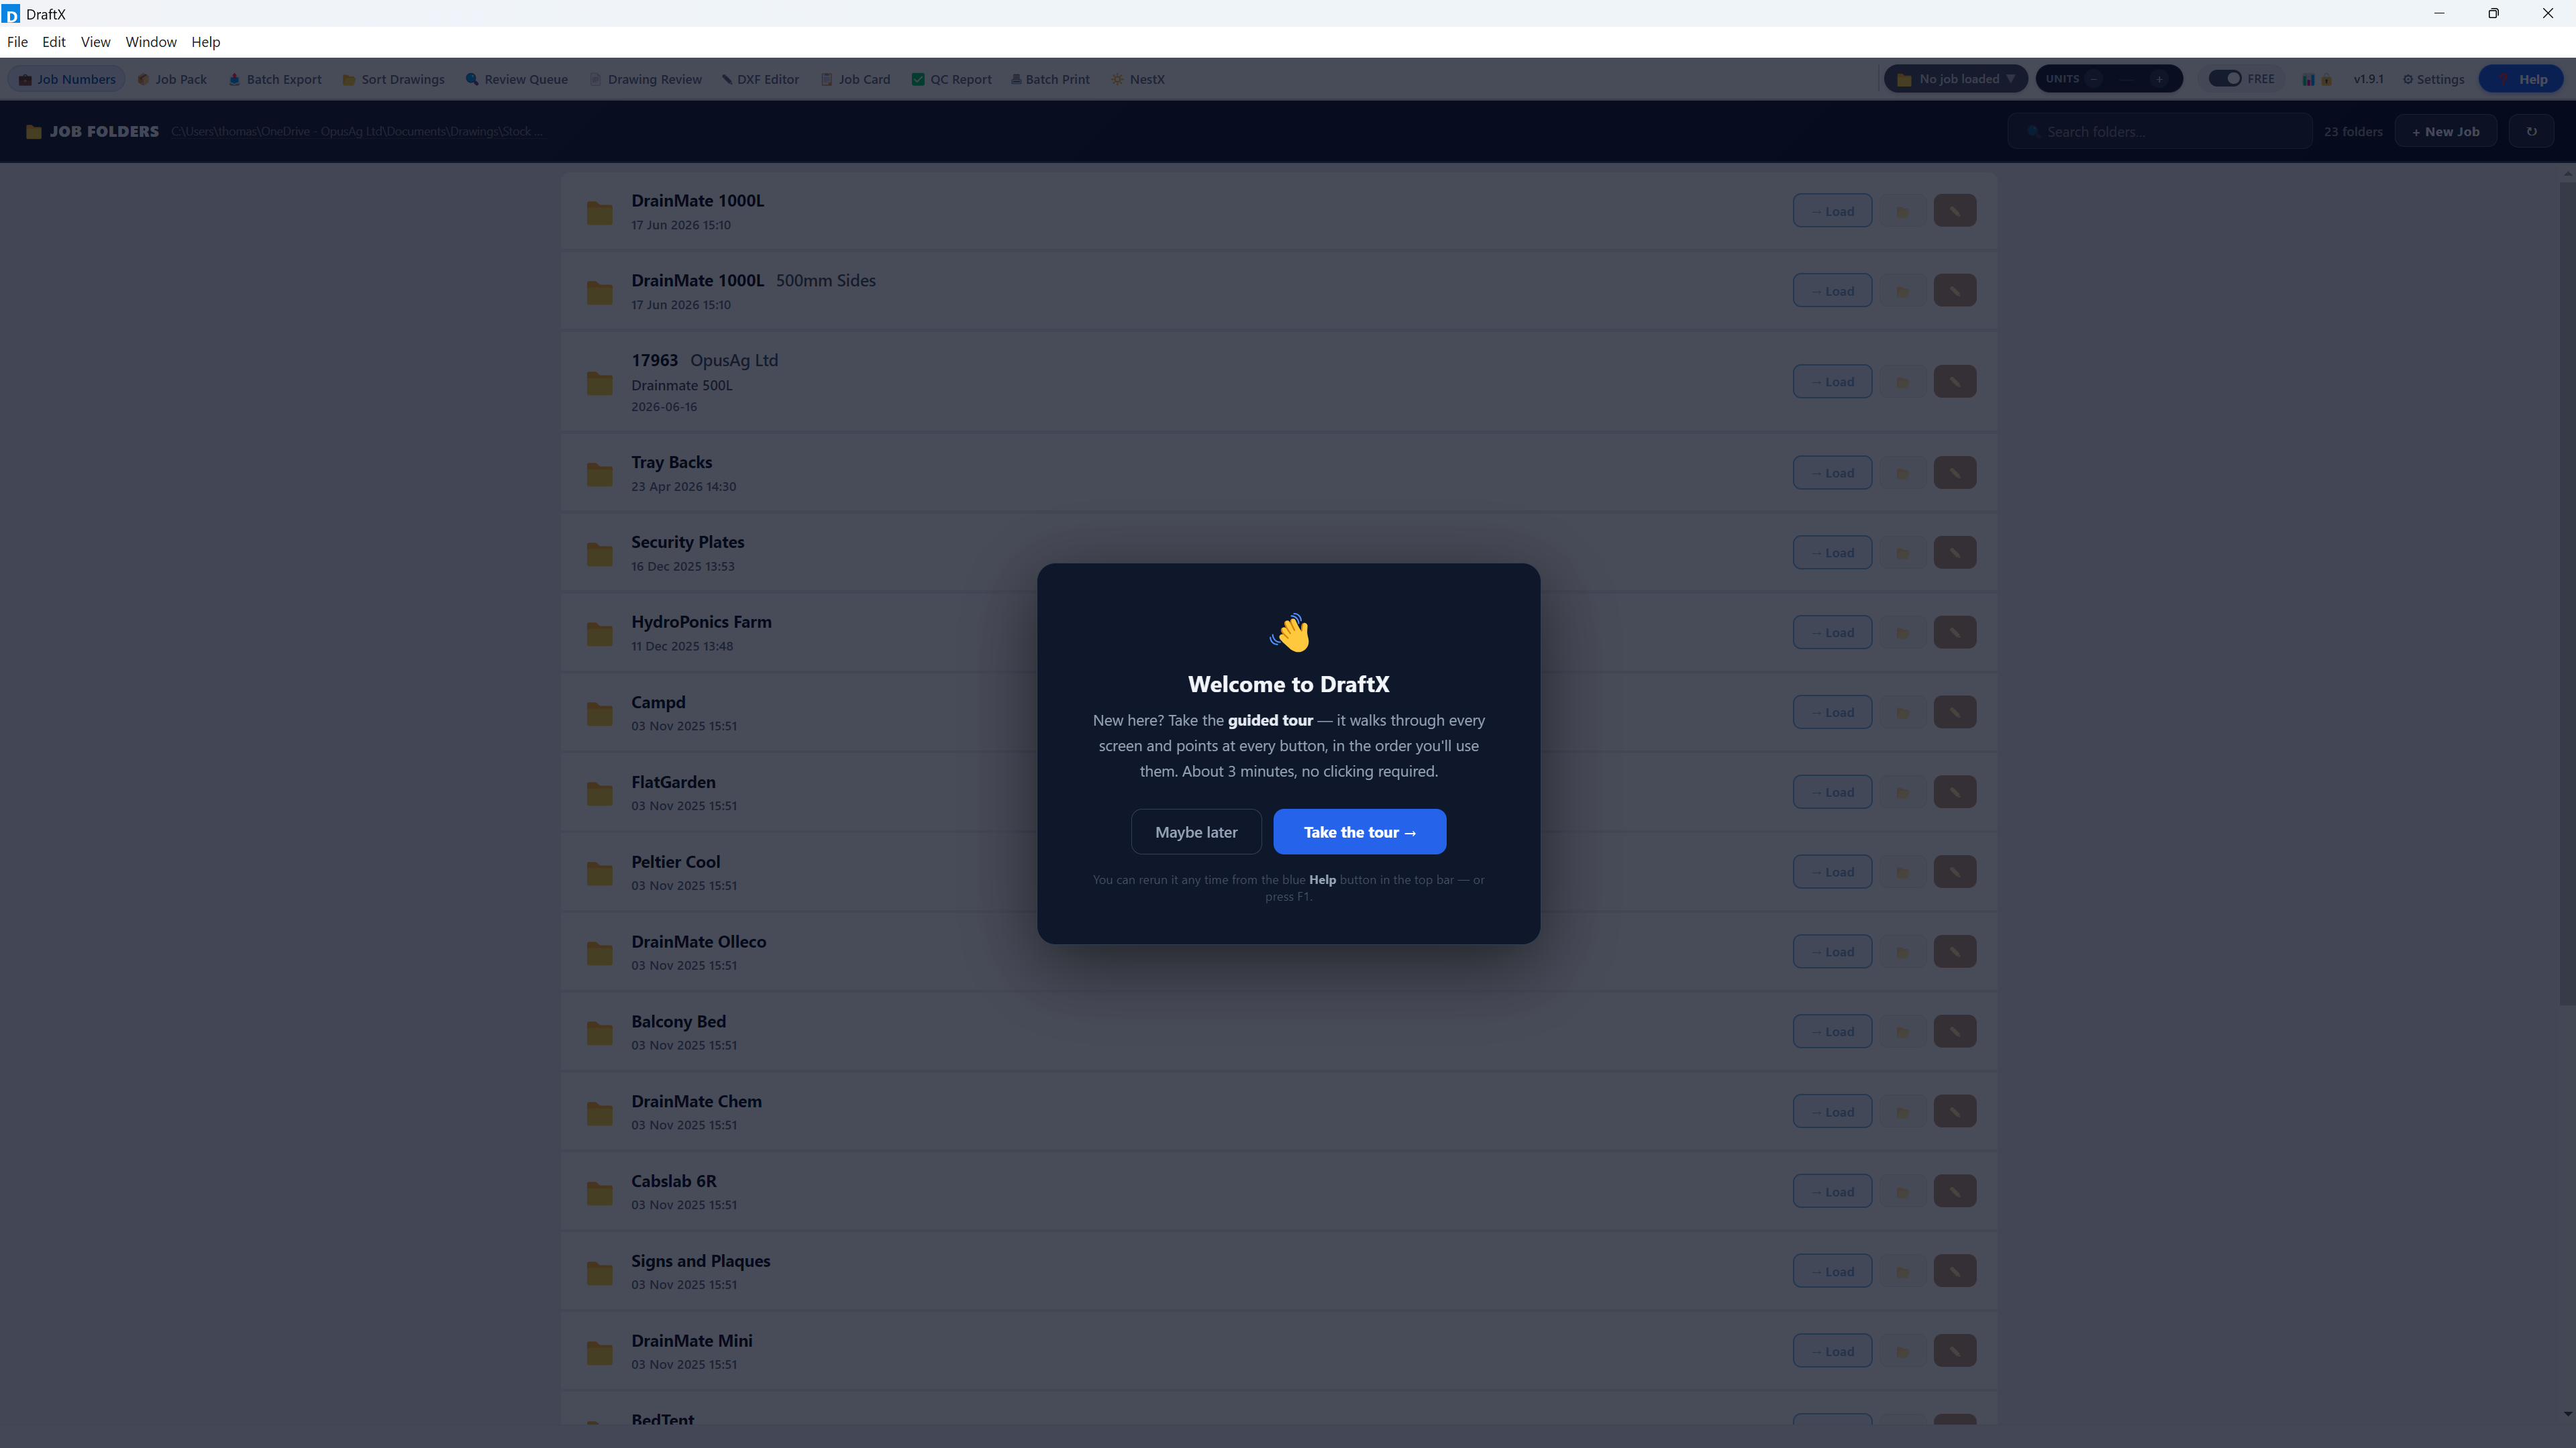Edit the DrainMate Olleco job with pencil
2576x1448 pixels.
[1955, 951]
